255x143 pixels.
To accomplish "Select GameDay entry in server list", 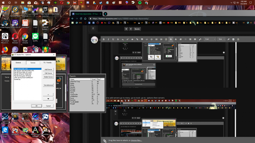I will click(x=17, y=79).
